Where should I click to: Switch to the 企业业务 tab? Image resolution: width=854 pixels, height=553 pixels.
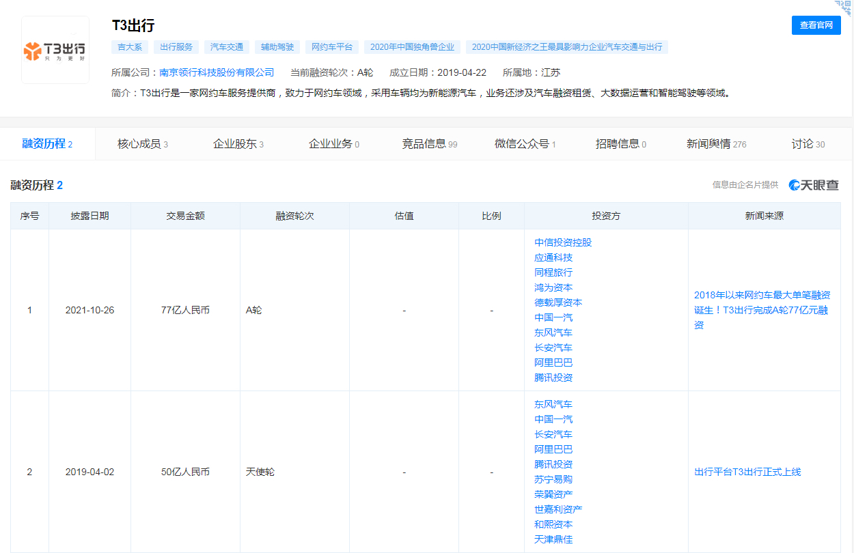tap(333, 144)
